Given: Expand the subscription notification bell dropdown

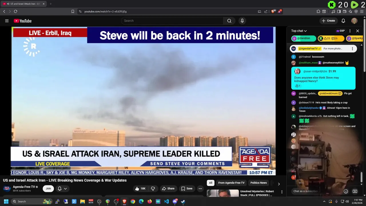Looking at the screenshot, I should coord(62,189).
